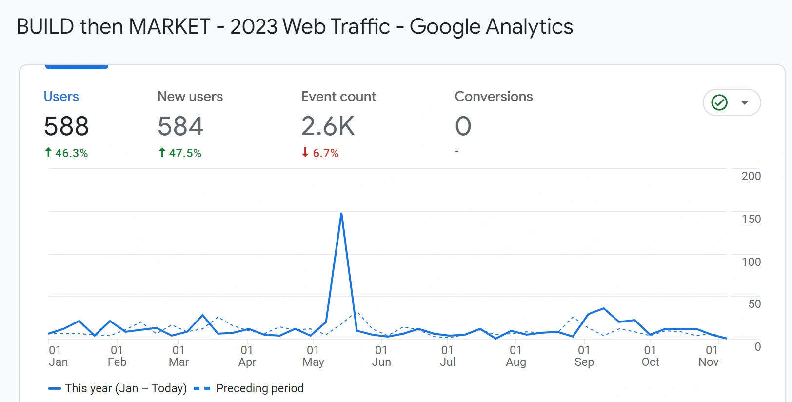Click the mid-May traffic spike peak
The height and width of the screenshot is (402, 792).
(341, 213)
